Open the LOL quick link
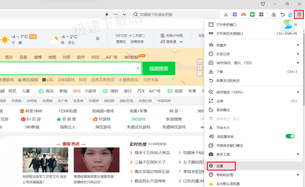305x187 pixels. pos(48,80)
